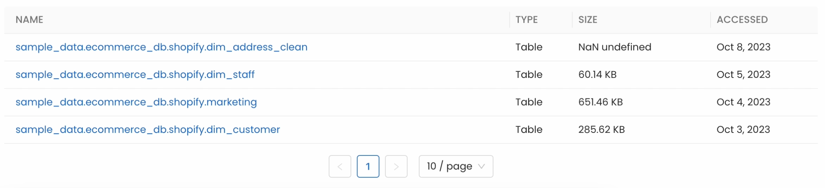Click the TYPE column header
Viewport: 825px width, 188px height.
coord(526,20)
